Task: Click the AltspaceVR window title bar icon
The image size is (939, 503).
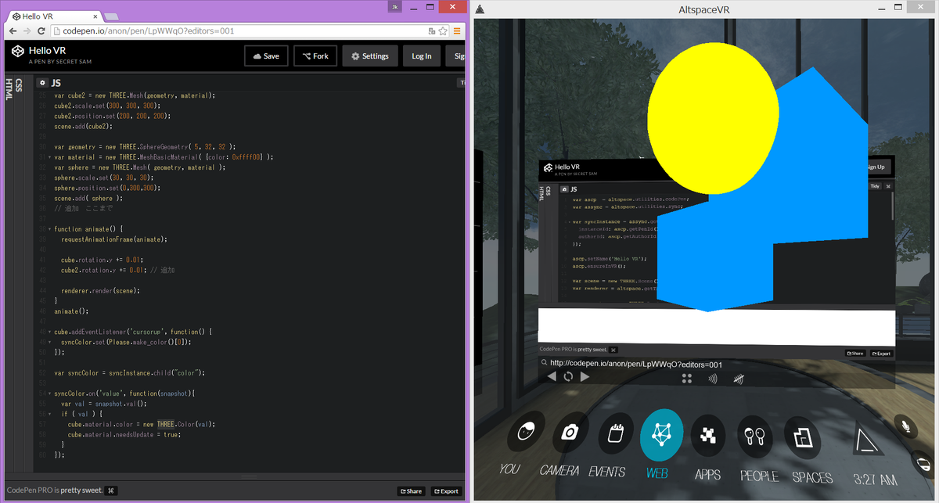Action: (x=480, y=8)
